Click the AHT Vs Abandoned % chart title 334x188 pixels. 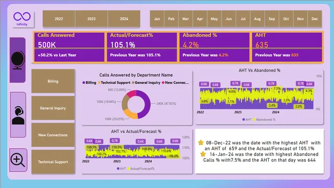(x=259, y=70)
